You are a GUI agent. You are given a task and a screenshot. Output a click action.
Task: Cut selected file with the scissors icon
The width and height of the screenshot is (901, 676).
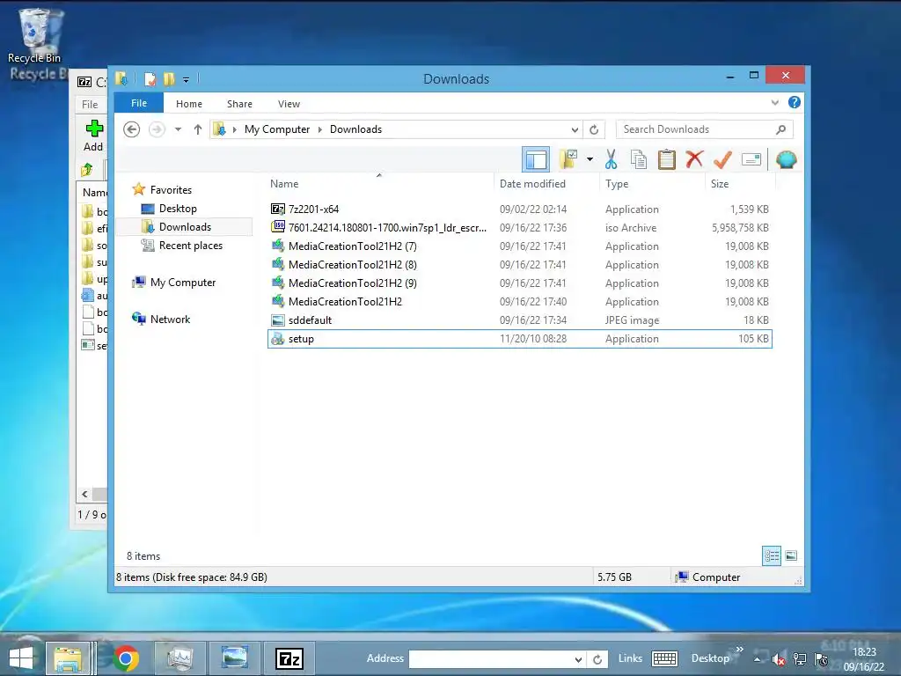pos(611,159)
